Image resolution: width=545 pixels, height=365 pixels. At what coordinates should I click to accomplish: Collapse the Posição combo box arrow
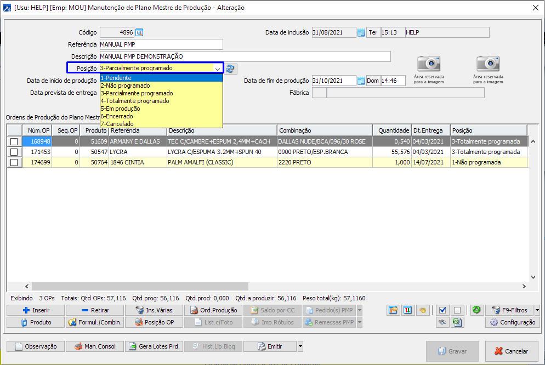(218, 69)
